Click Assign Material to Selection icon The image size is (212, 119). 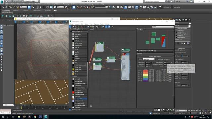(x=79, y=27)
